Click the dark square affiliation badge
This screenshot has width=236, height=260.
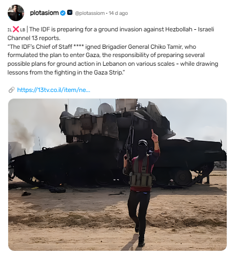click(70, 13)
